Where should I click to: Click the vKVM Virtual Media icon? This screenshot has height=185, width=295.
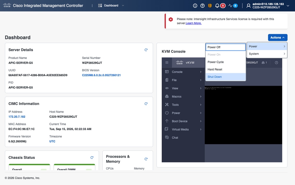point(167,129)
